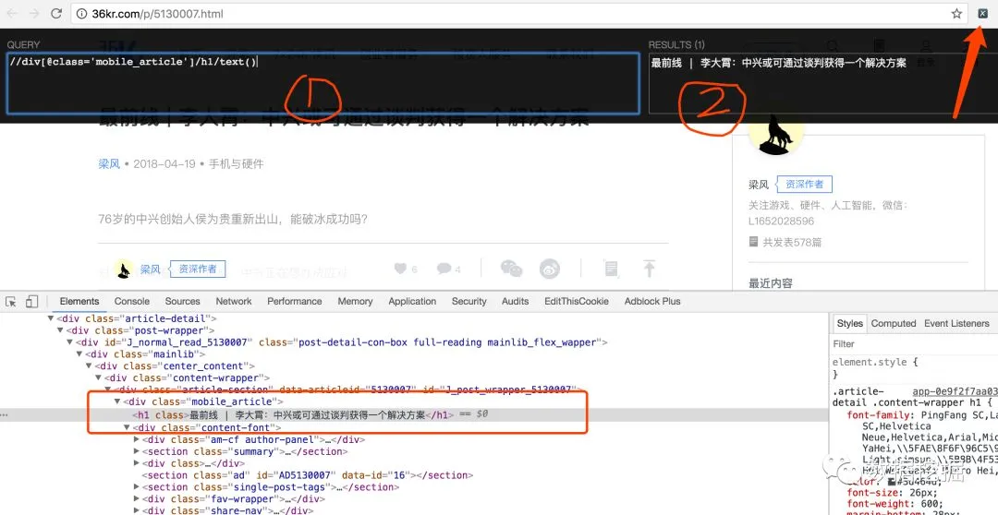
Task: Switch to the Elements tab
Action: point(79,302)
